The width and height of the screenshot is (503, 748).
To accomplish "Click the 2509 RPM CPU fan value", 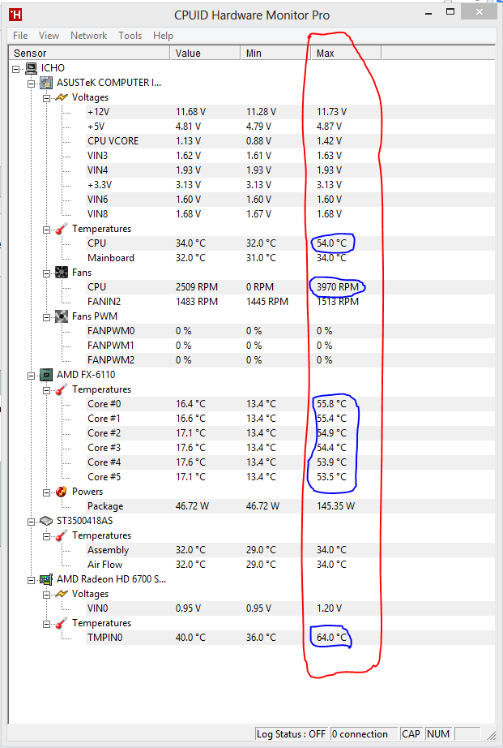I will coord(197,287).
